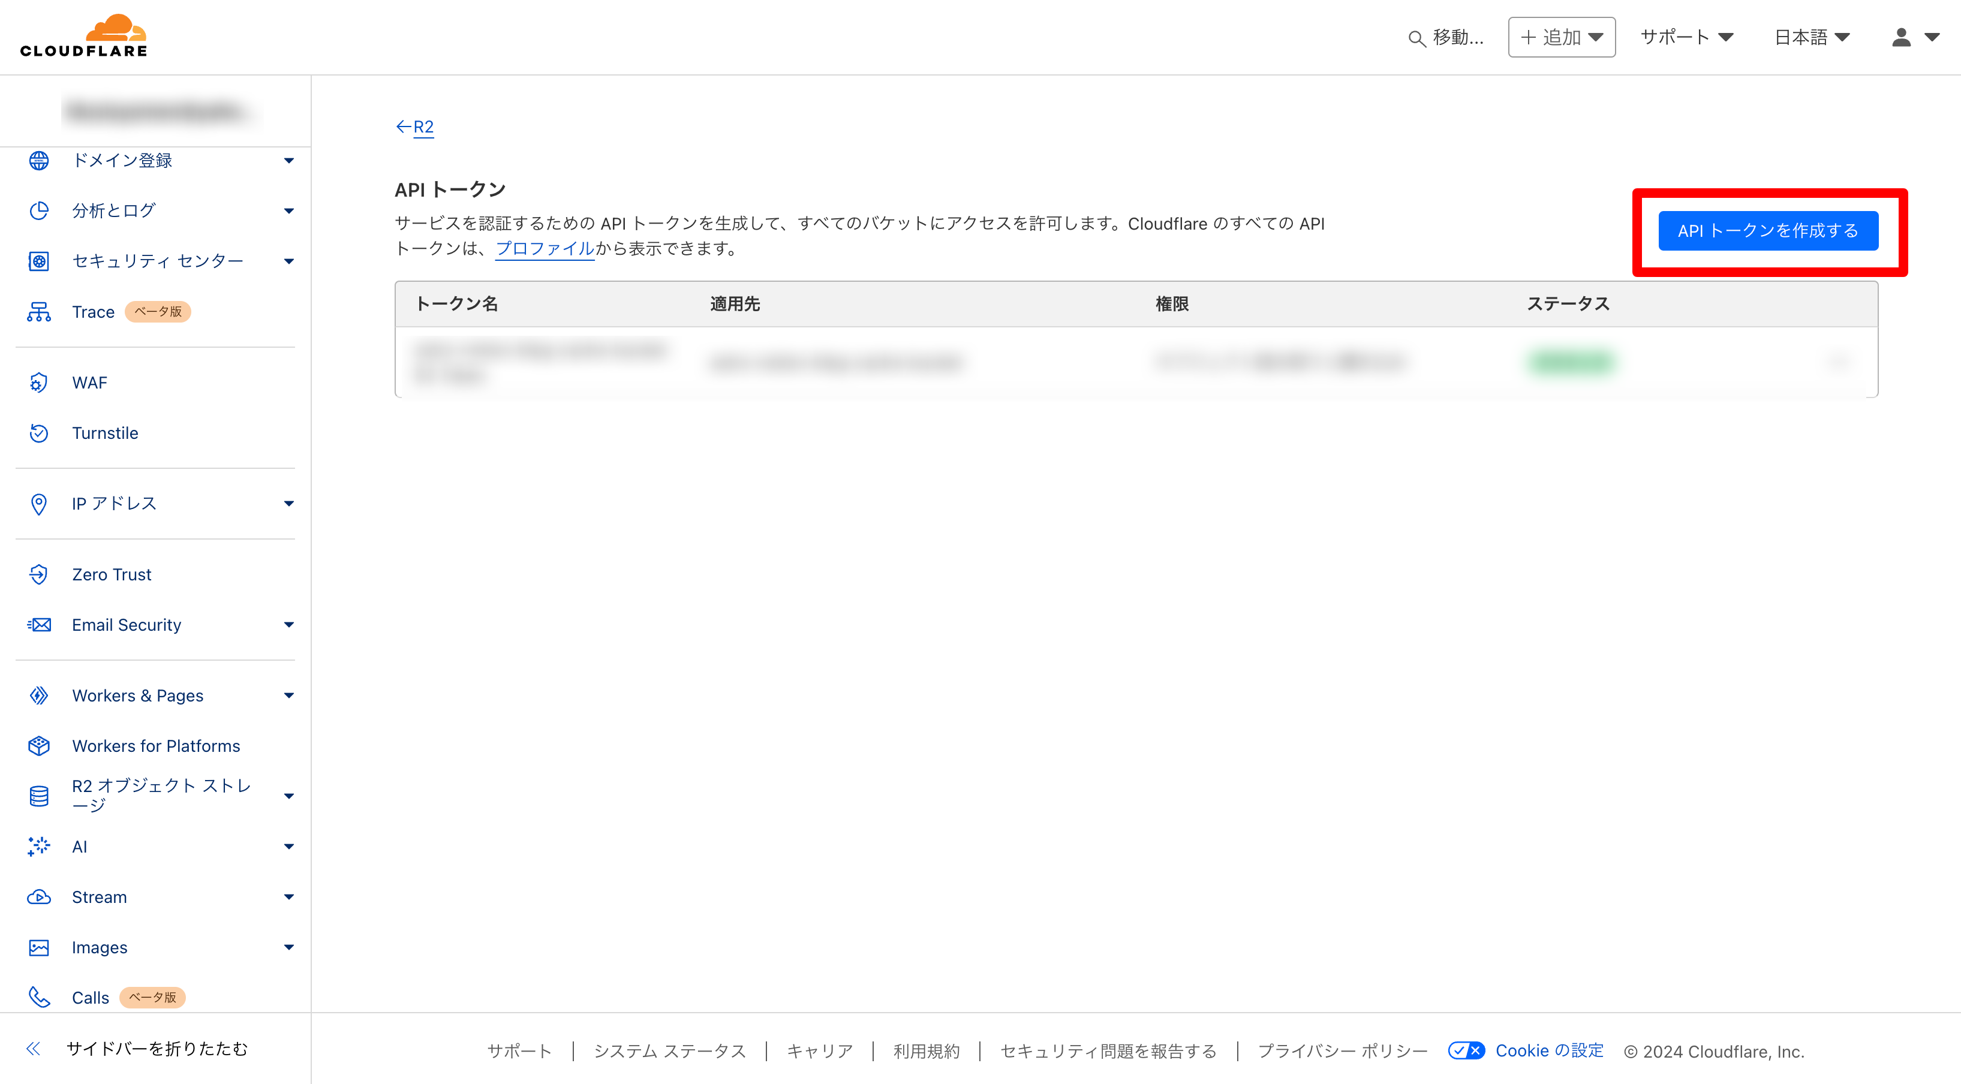Click the Workers for Platforms cube icon
The width and height of the screenshot is (1961, 1084).
click(39, 746)
